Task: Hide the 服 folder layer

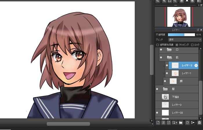Action: [157, 89]
